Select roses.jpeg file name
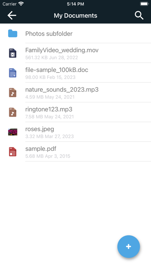 40,129
